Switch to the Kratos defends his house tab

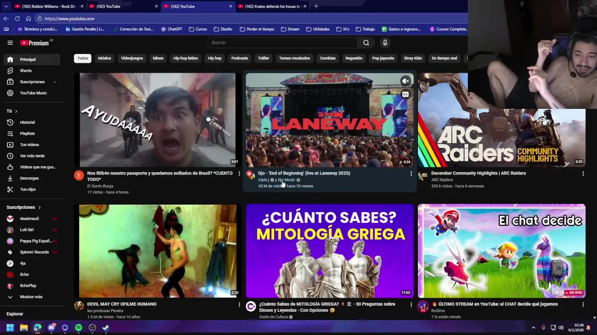(272, 7)
